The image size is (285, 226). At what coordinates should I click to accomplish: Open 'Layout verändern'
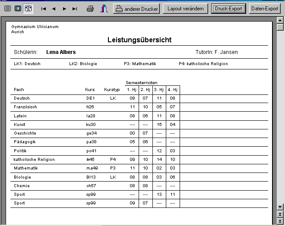click(x=185, y=9)
